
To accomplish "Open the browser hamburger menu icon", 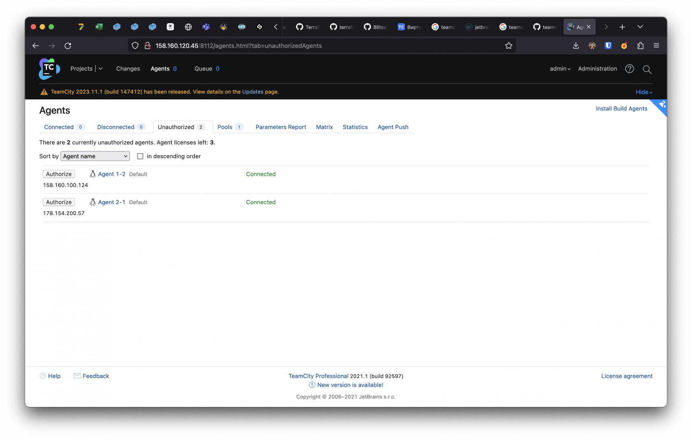I will pos(656,46).
